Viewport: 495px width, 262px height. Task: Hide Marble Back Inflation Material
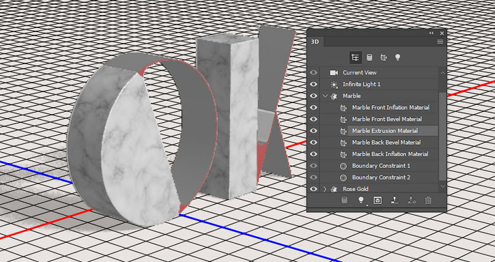[313, 154]
